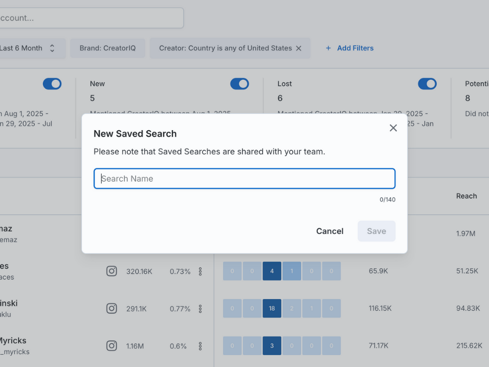This screenshot has width=489, height=367.
Task: Toggle the New creators switch
Action: pos(240,84)
